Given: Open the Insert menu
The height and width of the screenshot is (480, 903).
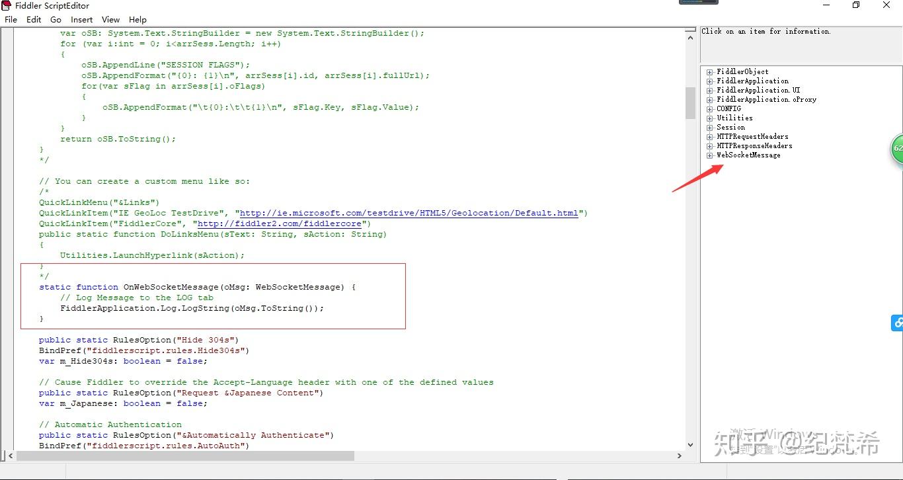Looking at the screenshot, I should [81, 19].
